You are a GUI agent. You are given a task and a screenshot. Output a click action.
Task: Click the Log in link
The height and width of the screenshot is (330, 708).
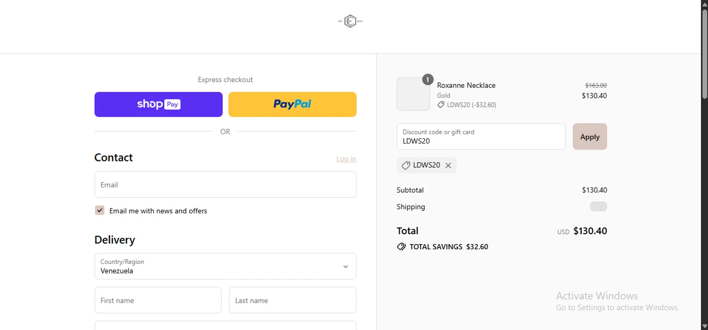coord(346,159)
